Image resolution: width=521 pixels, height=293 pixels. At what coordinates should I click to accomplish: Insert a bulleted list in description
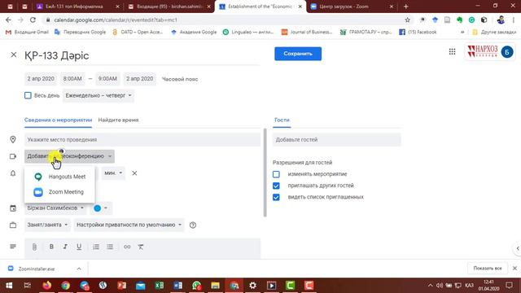point(110,247)
